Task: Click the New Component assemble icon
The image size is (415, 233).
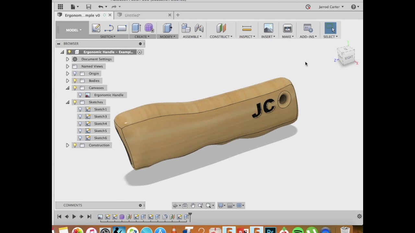Action: point(186,28)
